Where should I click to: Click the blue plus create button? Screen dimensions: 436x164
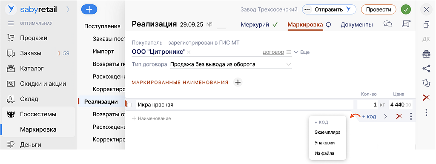pyautogui.click(x=89, y=9)
